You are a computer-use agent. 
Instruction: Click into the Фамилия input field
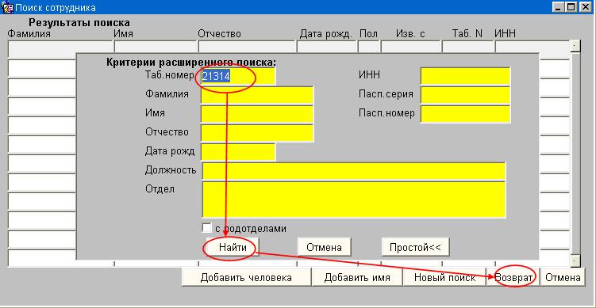[x=257, y=95]
